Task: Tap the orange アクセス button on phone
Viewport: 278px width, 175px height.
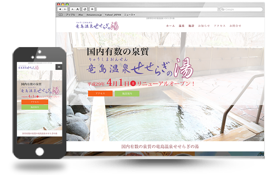Action: click(35, 102)
